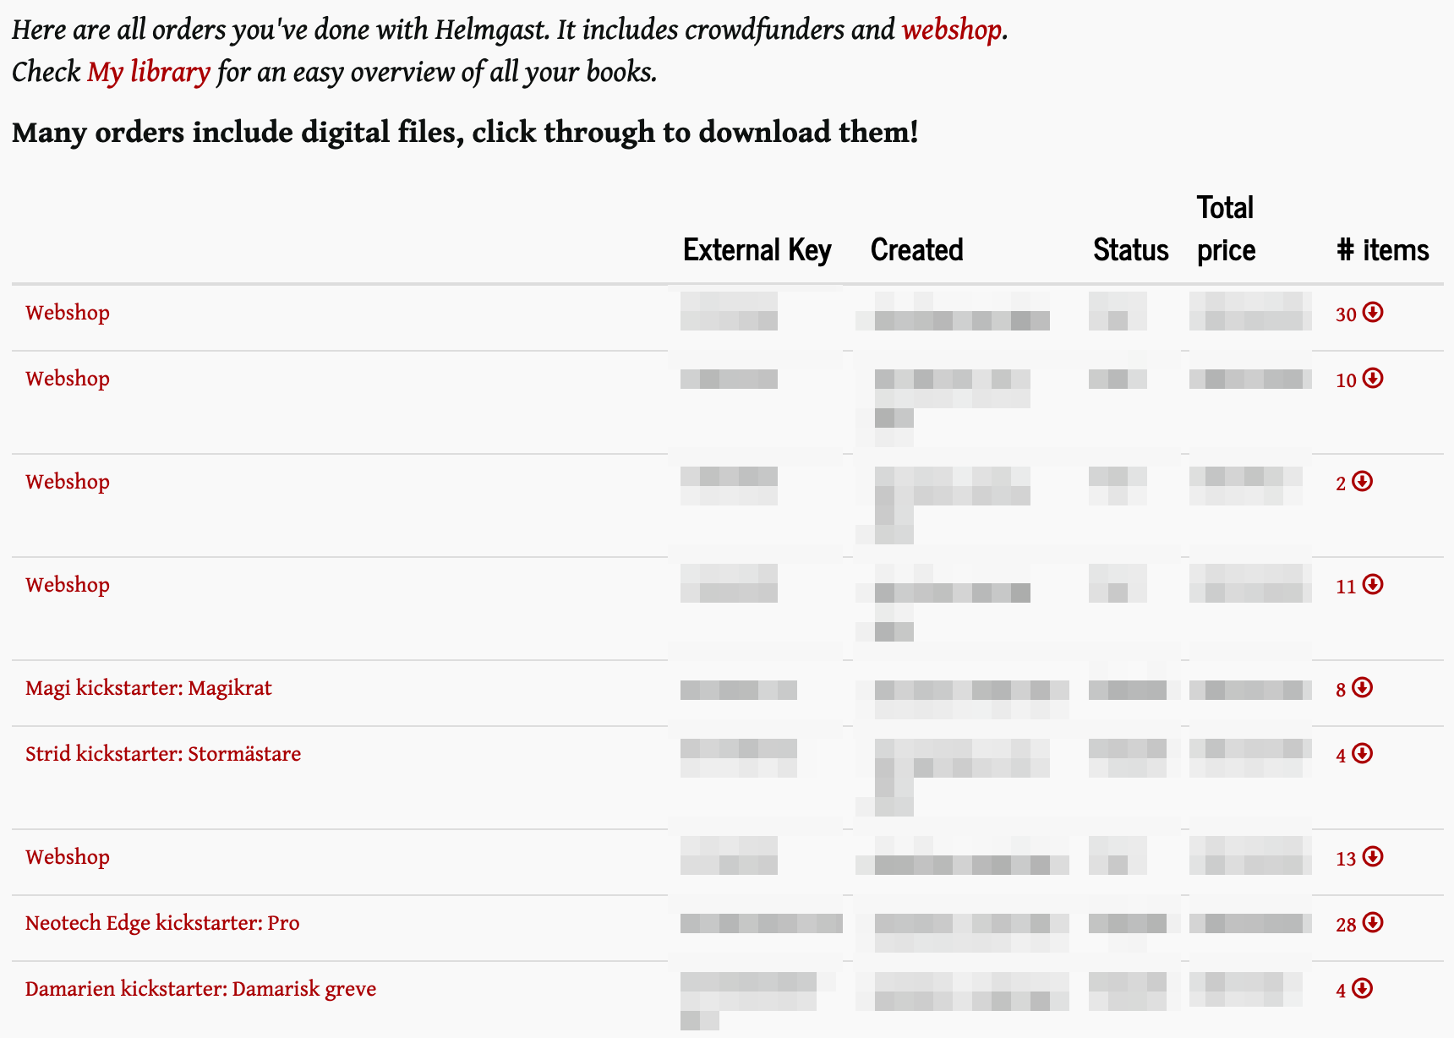
Task: Click download icon beside 30 items
Action: tap(1373, 312)
